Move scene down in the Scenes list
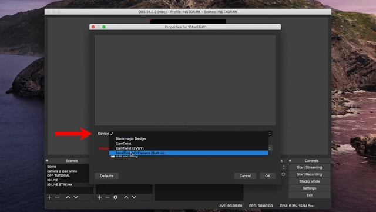 (76, 197)
